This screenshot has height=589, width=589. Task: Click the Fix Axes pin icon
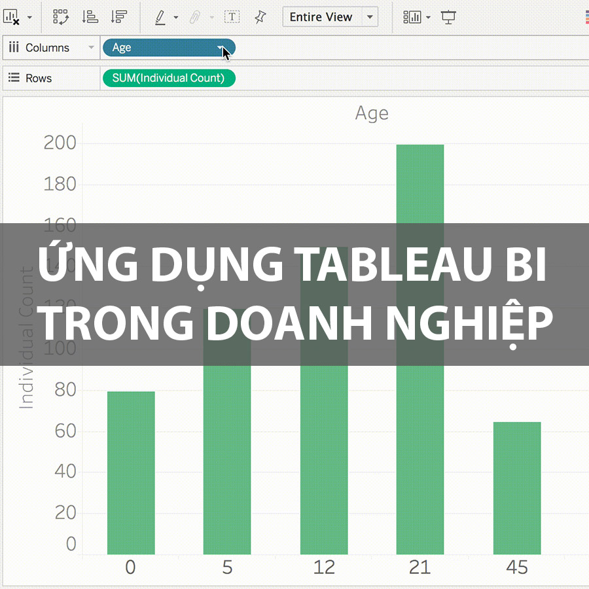(x=260, y=17)
